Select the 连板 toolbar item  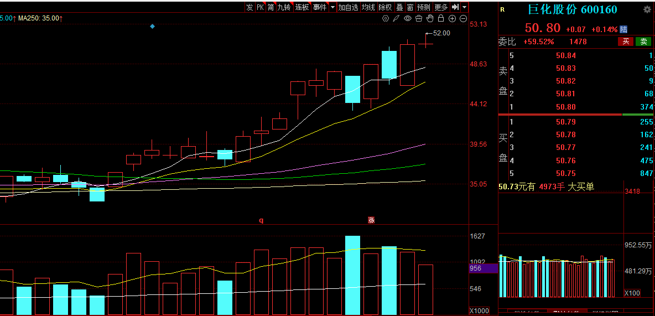click(x=302, y=7)
